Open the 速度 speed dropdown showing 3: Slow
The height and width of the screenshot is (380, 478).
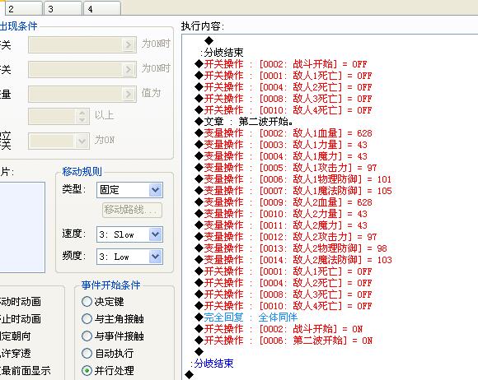(156, 234)
